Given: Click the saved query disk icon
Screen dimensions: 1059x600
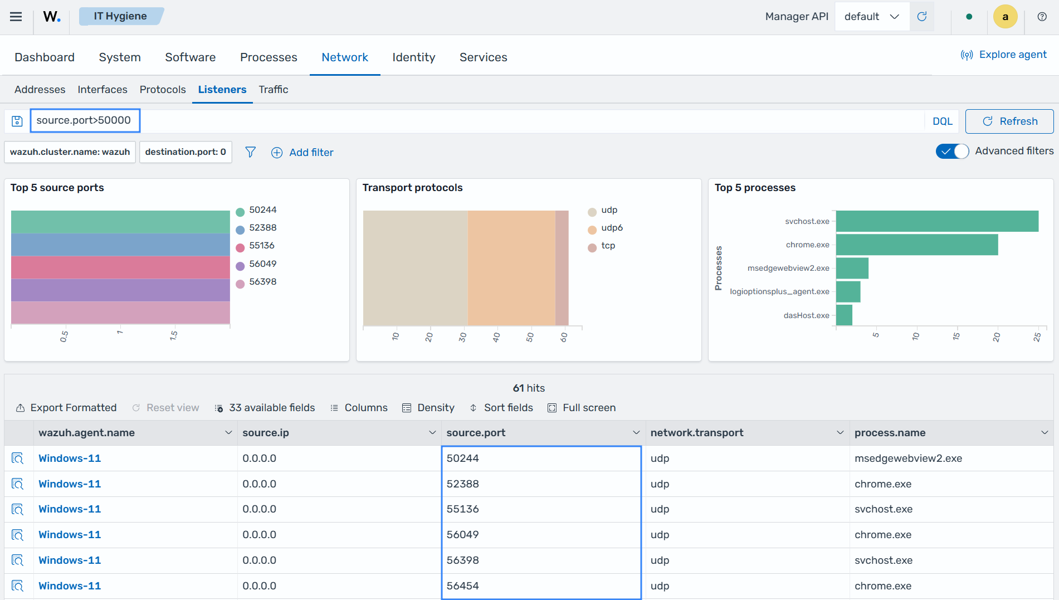Looking at the screenshot, I should [17, 121].
